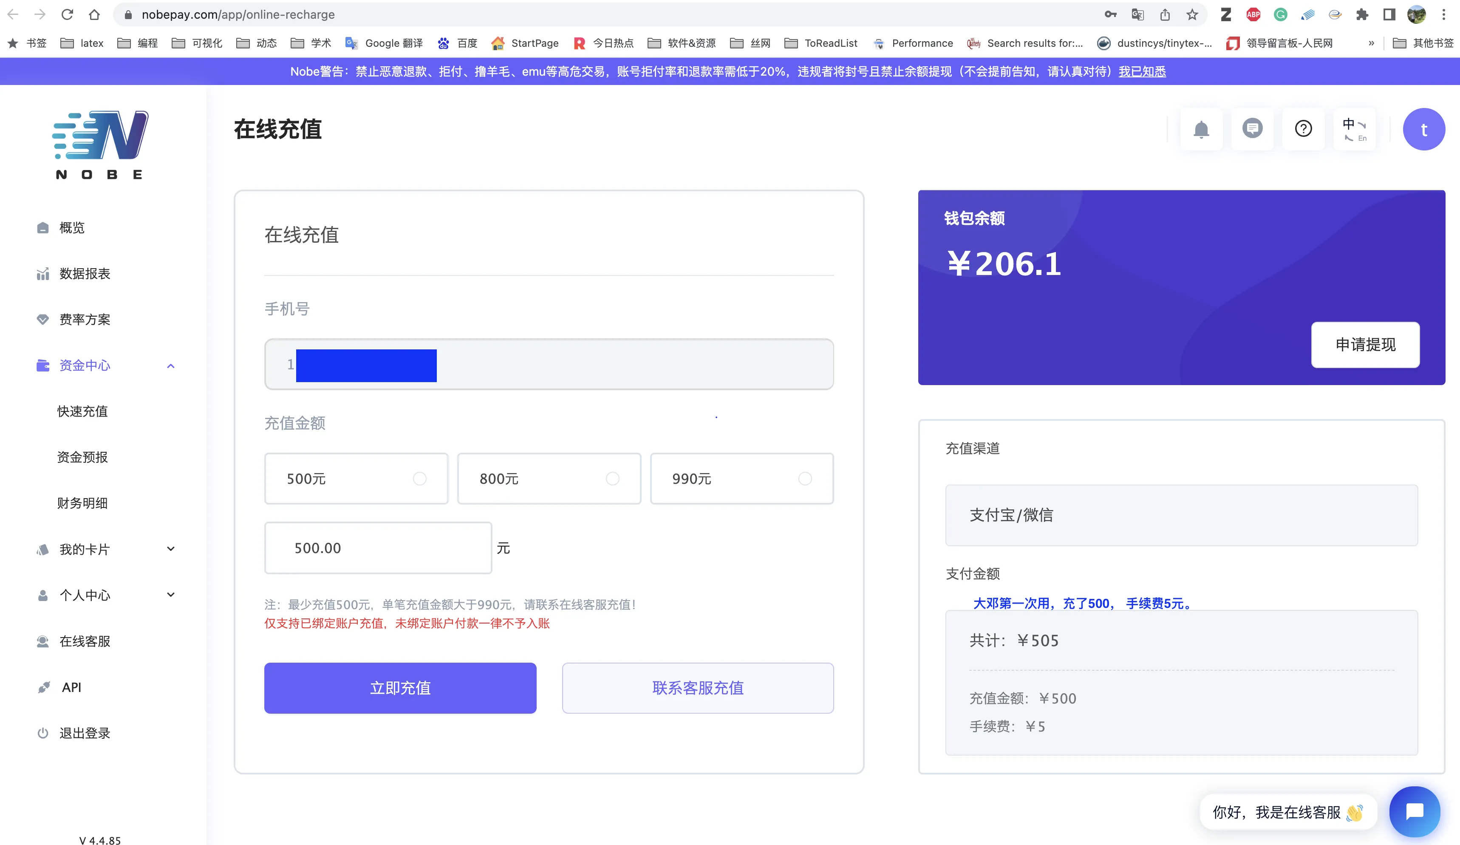The width and height of the screenshot is (1460, 845).
Task: Open the 软件&资源 bookmarks folder
Action: (682, 43)
